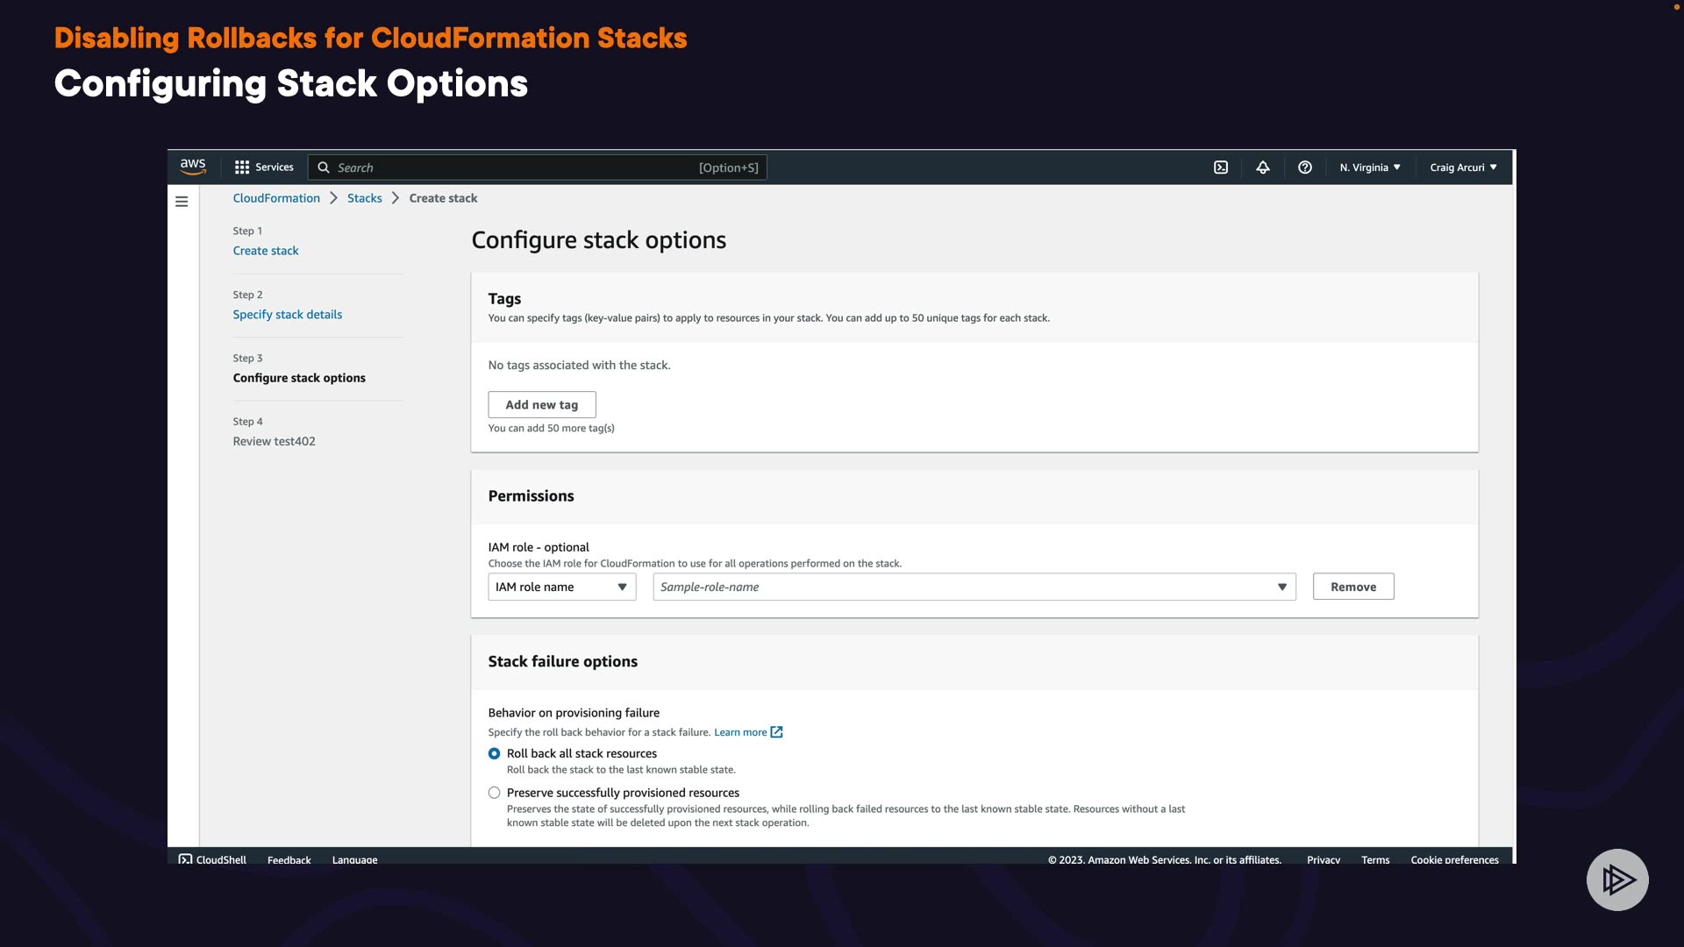Click the Remove IAM role button
Viewport: 1684px width, 947px height.
(x=1352, y=587)
